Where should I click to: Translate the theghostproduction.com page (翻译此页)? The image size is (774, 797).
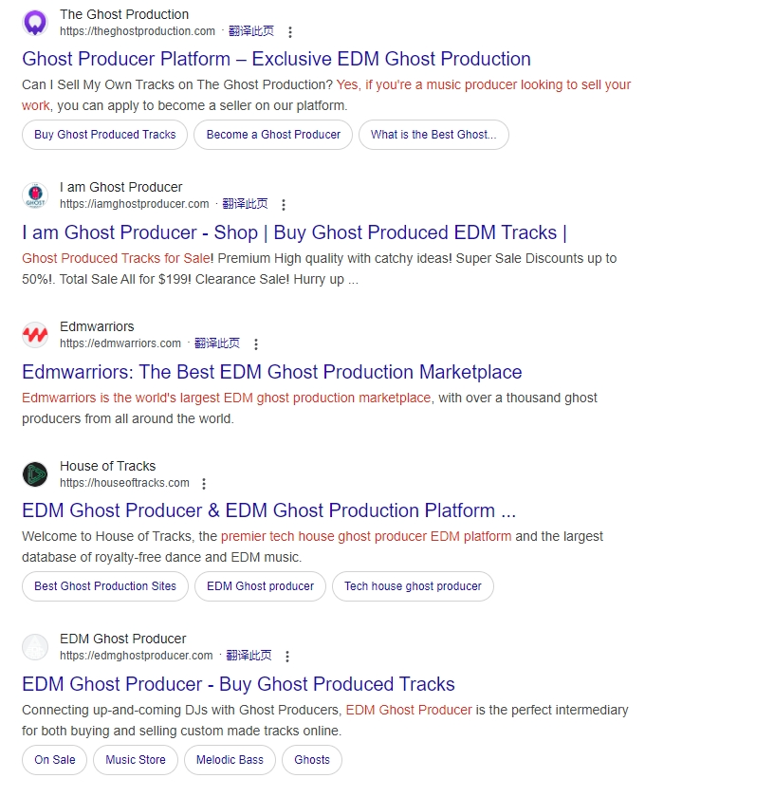click(x=251, y=31)
